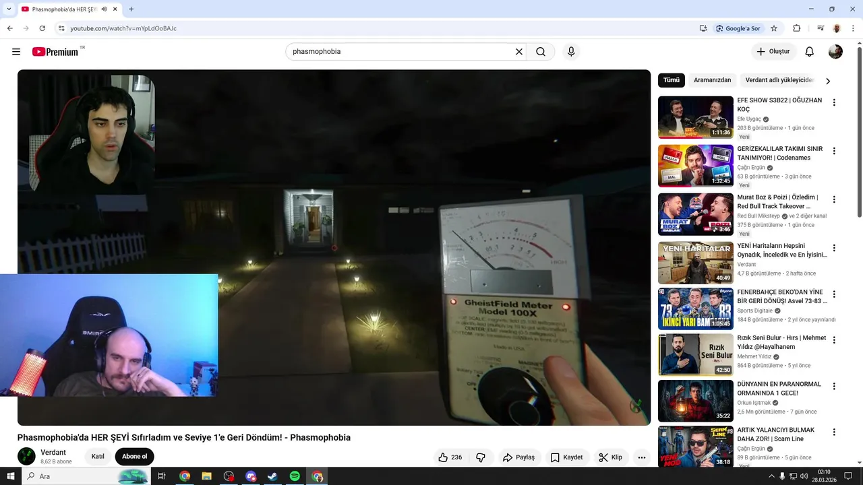Image resolution: width=863 pixels, height=485 pixels.
Task: Open EFE SHOW S3B22 video thumbnail
Action: click(x=696, y=117)
